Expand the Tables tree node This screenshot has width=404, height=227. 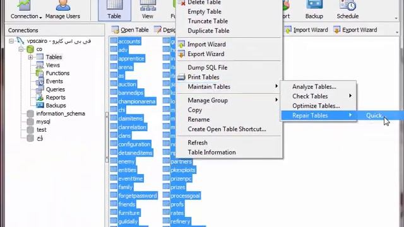point(30,57)
